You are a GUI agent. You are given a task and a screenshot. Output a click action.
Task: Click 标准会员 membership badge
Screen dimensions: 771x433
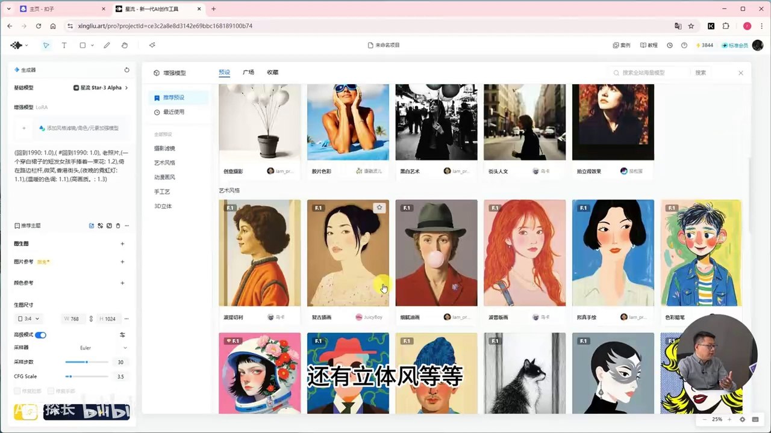point(734,45)
